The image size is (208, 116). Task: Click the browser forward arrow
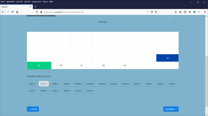click(x=8, y=12)
